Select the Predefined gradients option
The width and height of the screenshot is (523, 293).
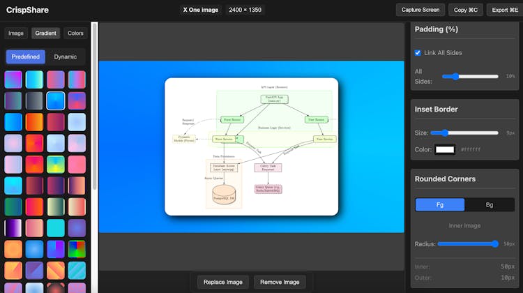pyautogui.click(x=26, y=57)
